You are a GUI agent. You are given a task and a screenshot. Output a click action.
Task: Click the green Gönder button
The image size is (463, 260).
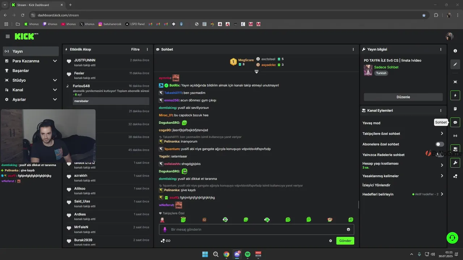point(345,241)
